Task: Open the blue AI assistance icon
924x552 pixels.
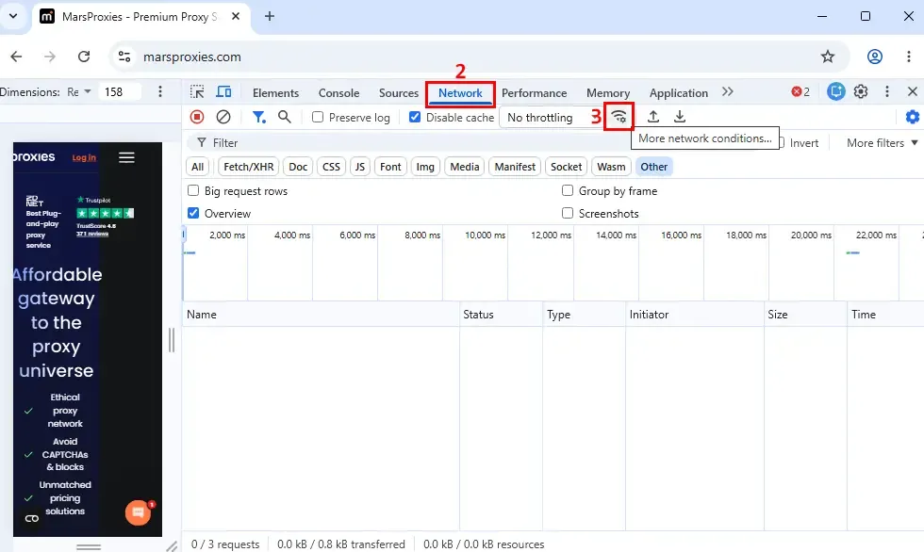Action: 835,91
